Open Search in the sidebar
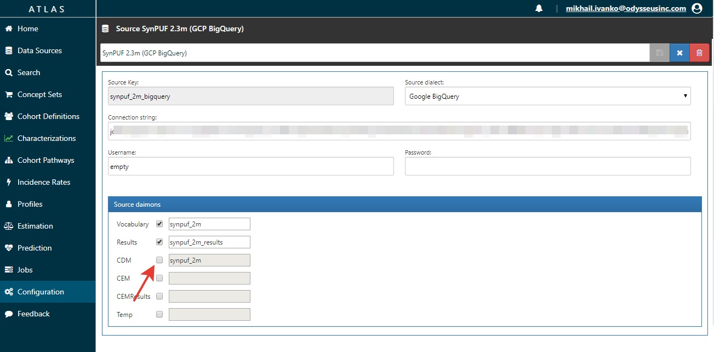714x352 pixels. click(x=48, y=72)
